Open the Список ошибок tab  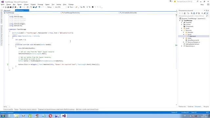pos(8,109)
